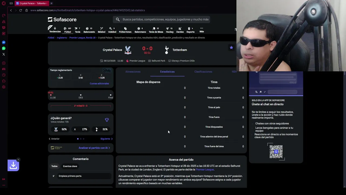This screenshot has width=346, height=195.
Task: Open the Tottenham team crest
Action: click(x=167, y=50)
